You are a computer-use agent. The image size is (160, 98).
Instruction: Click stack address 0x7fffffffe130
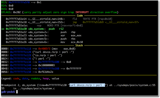20,59
